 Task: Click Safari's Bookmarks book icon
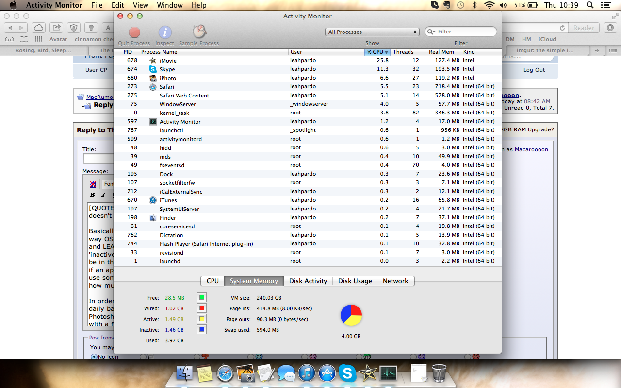tap(24, 39)
